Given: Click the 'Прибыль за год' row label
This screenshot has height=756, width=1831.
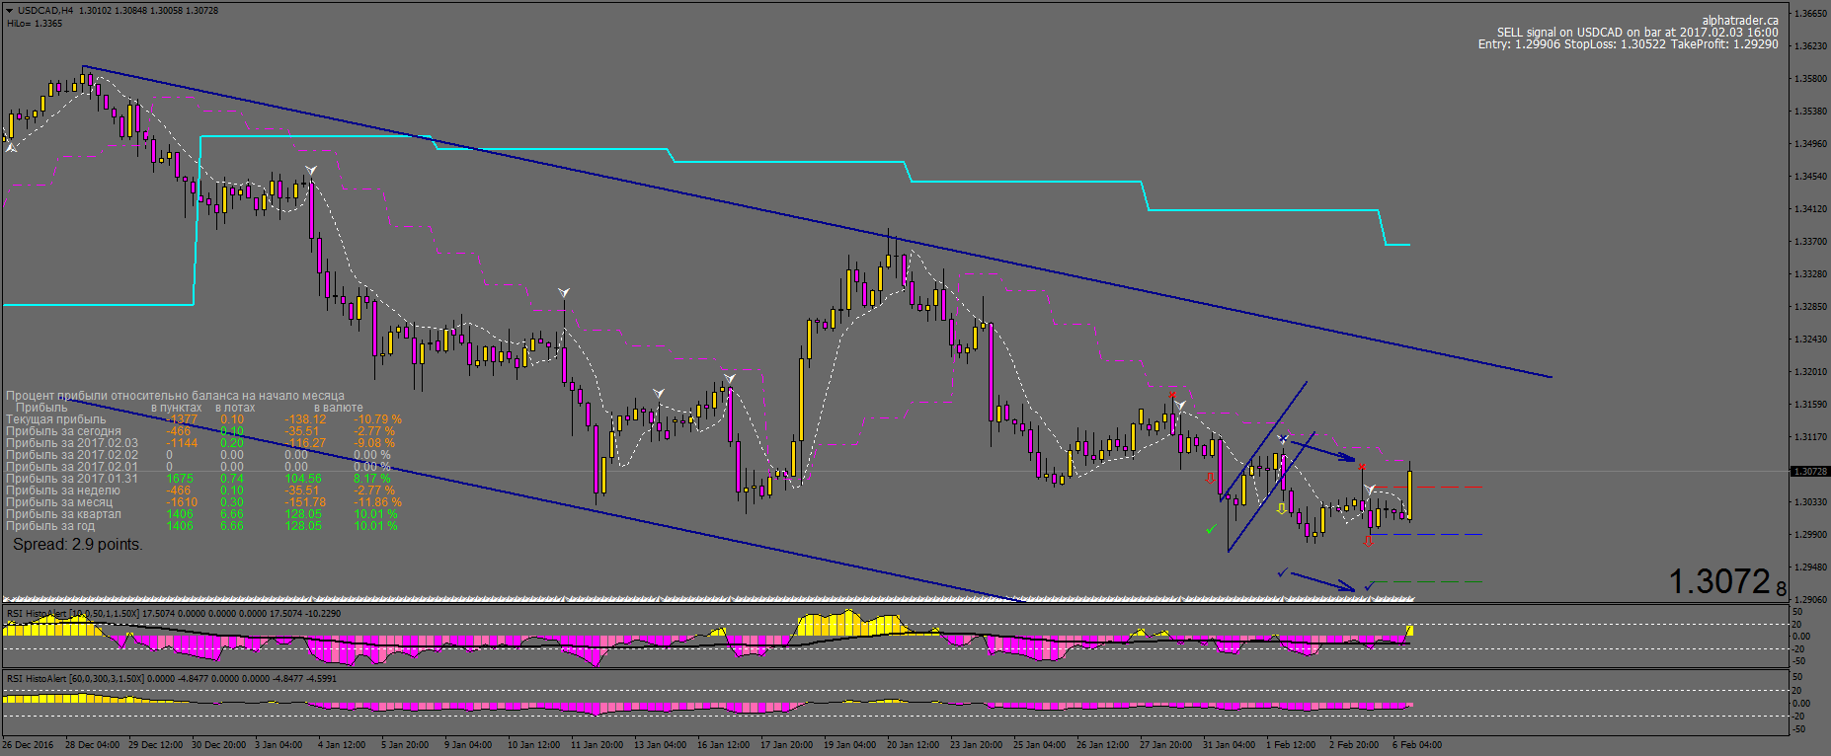Looking at the screenshot, I should [x=51, y=526].
